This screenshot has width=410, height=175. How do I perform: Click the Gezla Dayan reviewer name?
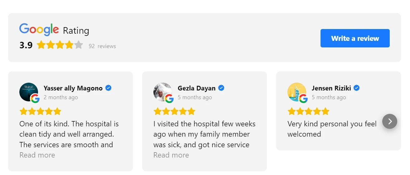coord(196,88)
